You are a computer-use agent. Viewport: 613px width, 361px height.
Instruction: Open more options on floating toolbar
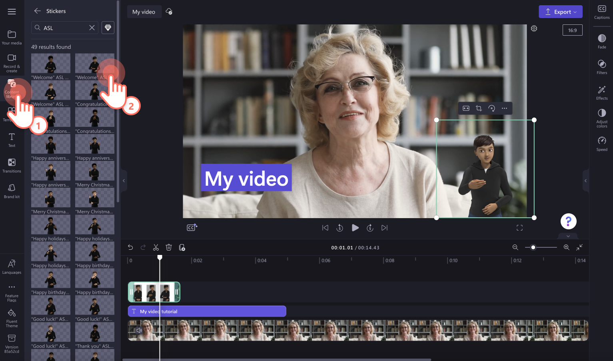pos(505,108)
